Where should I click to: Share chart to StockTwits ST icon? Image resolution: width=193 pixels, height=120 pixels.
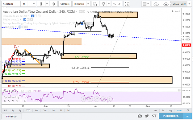click(x=154, y=116)
